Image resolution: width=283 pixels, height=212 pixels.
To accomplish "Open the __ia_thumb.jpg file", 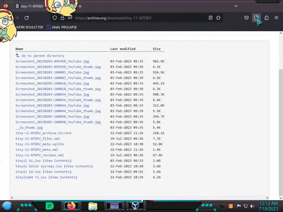I will (x=29, y=128).
